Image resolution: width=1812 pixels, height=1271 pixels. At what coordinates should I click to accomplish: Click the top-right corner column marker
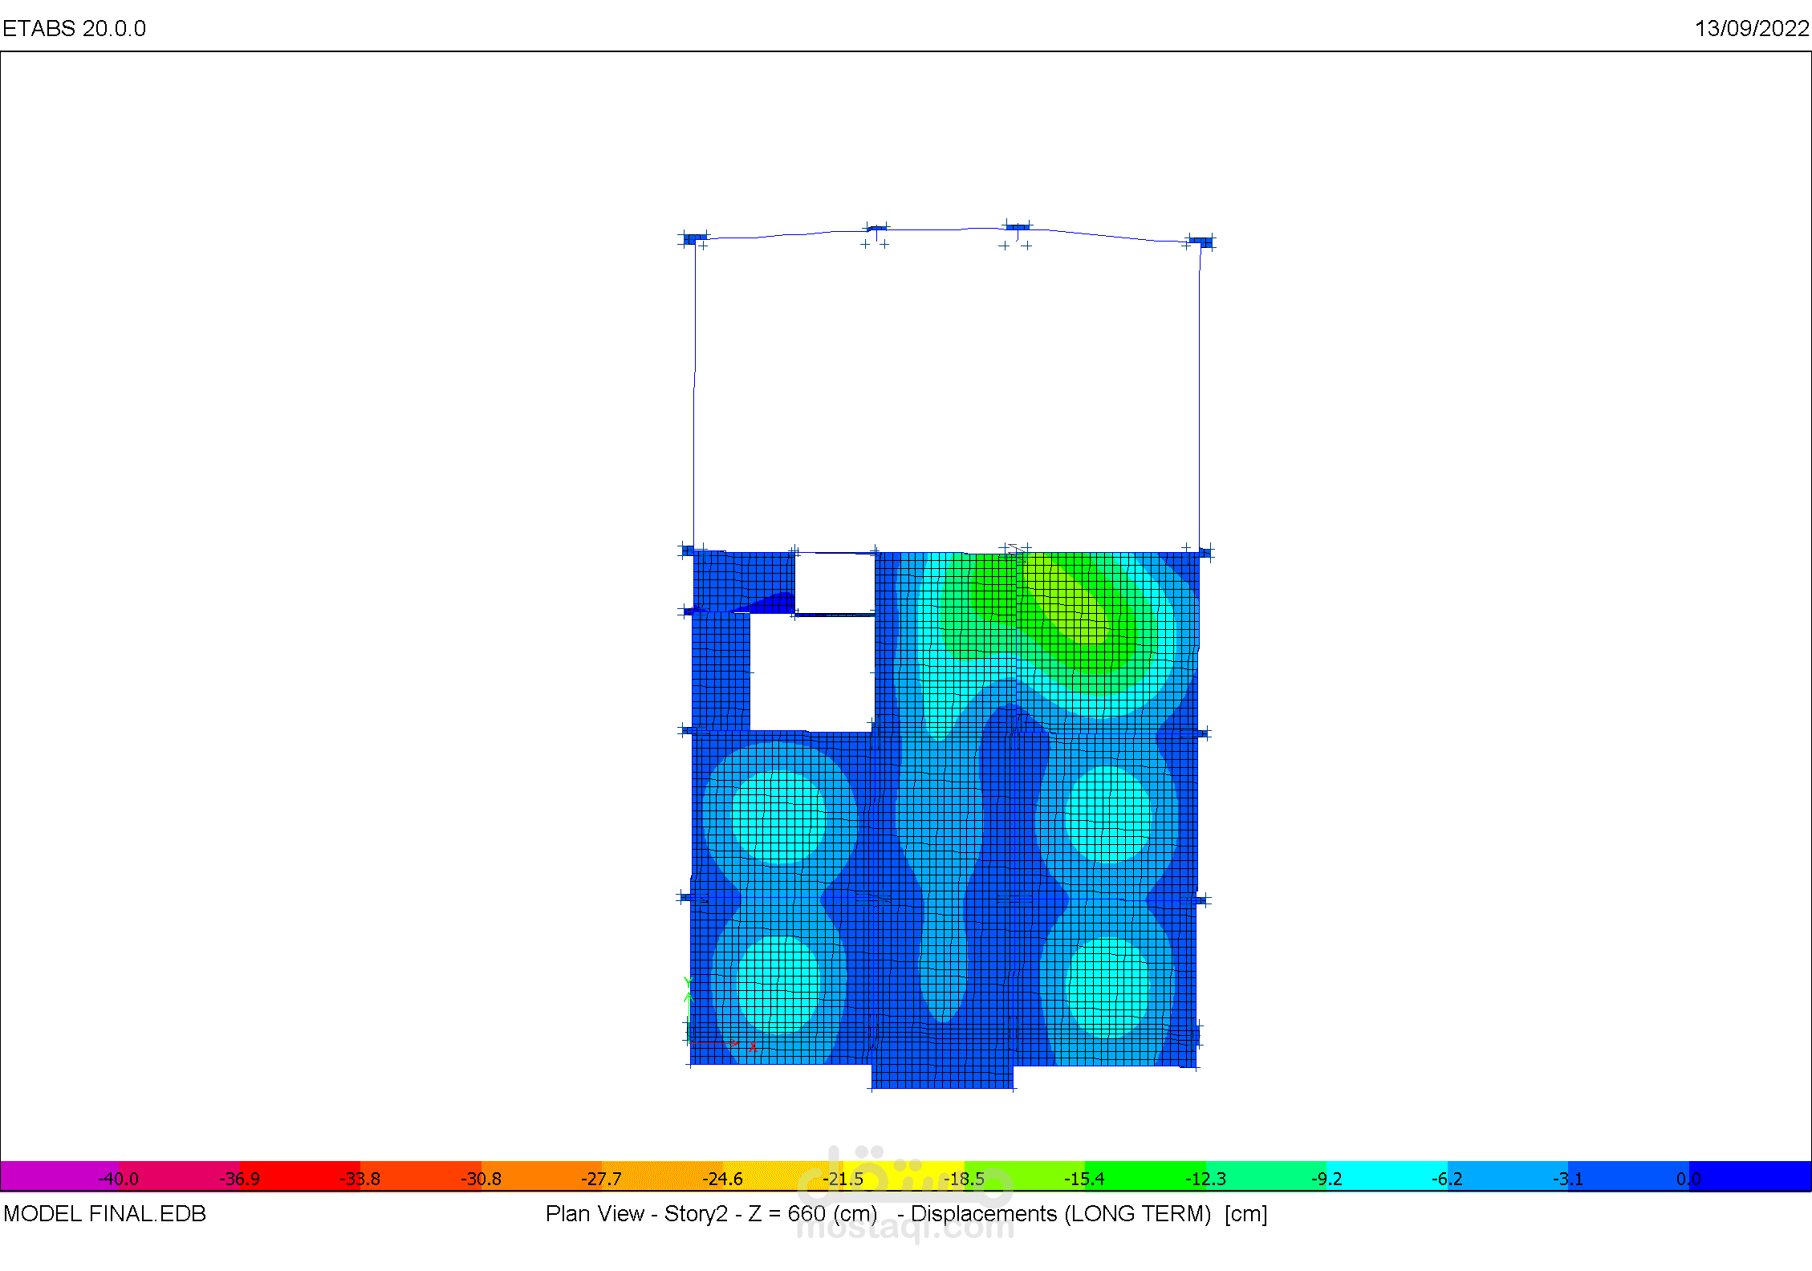tap(1202, 242)
